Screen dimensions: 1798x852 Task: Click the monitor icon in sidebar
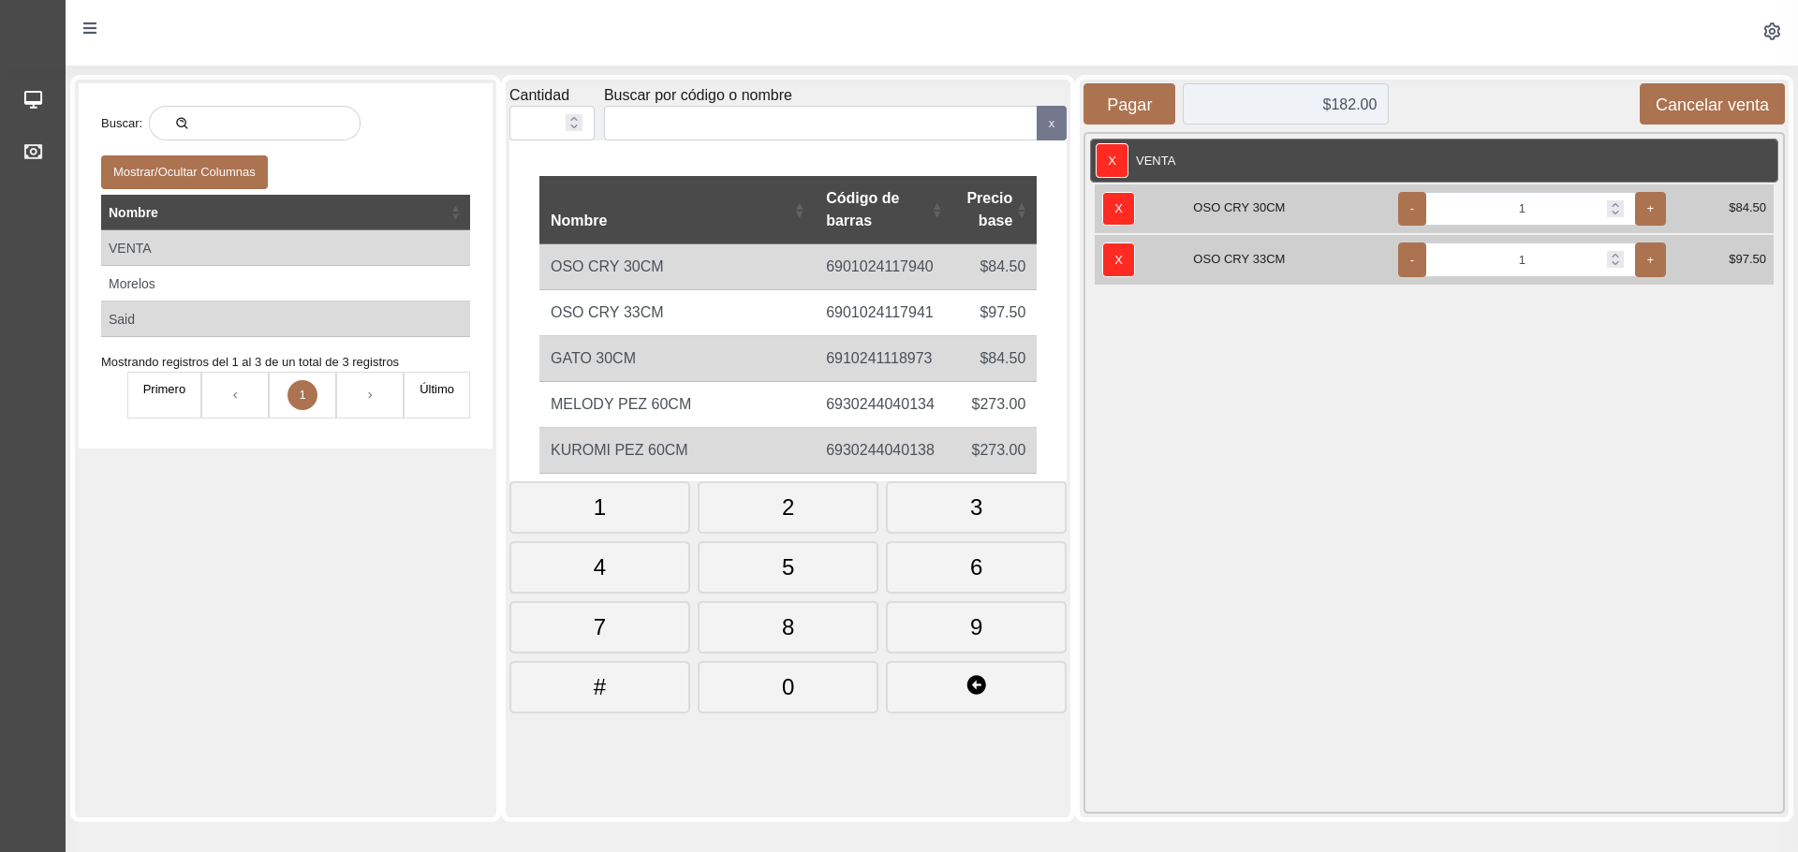33,99
